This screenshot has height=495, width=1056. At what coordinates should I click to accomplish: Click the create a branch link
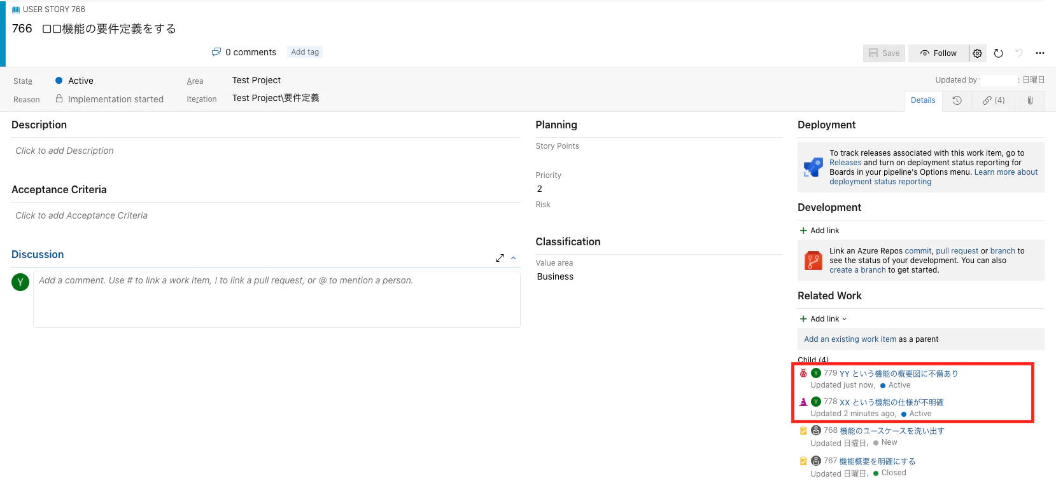(857, 270)
